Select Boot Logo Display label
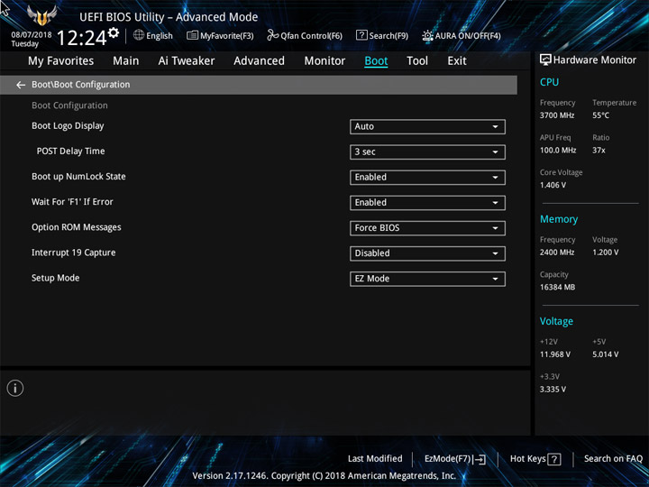 68,126
